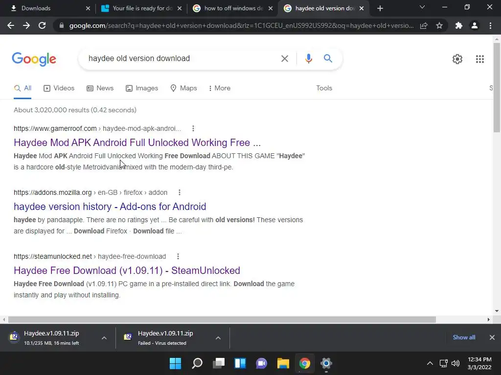Open Teams Chat from taskbar

[261, 363]
